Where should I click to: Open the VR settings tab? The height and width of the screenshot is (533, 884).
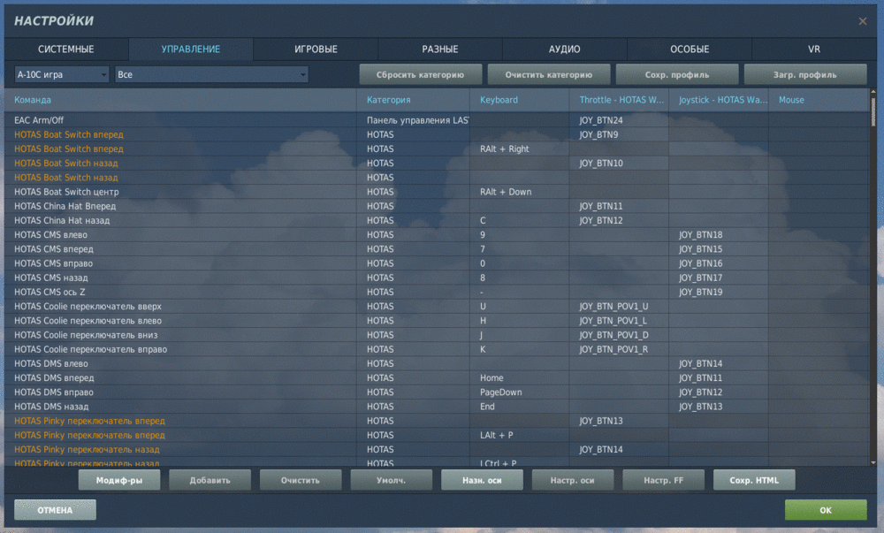[x=814, y=49]
